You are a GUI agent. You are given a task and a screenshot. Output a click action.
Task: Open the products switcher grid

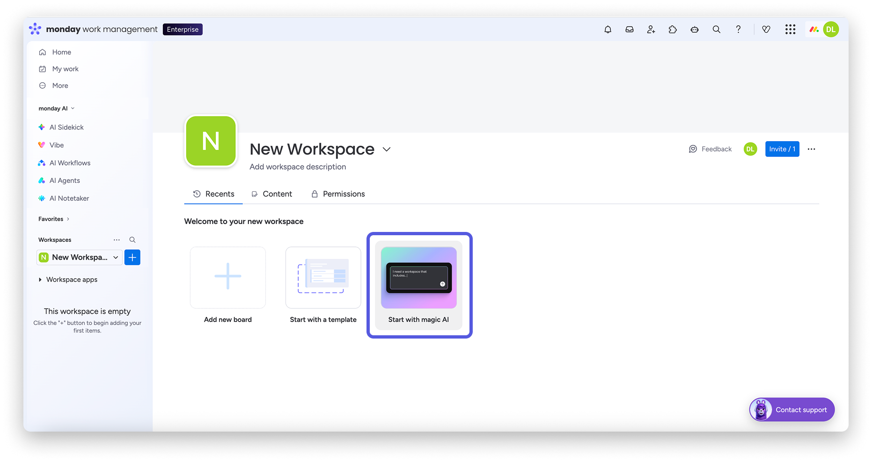point(791,29)
